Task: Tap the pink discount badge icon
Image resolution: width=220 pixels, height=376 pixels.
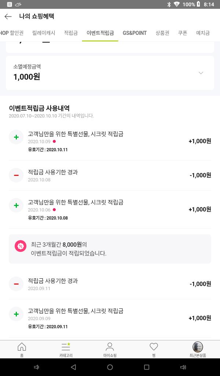Action: (21, 246)
